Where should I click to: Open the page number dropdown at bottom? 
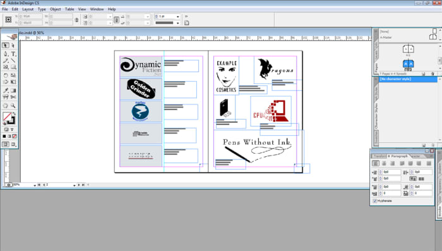click(74, 185)
